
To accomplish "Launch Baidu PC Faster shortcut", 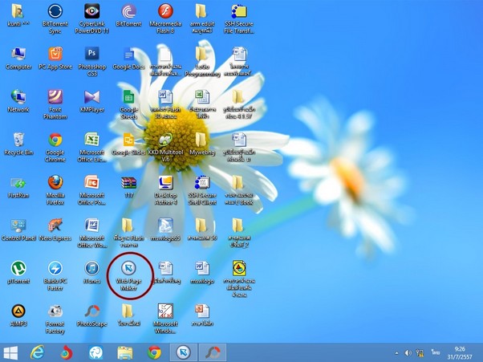I will [55, 276].
